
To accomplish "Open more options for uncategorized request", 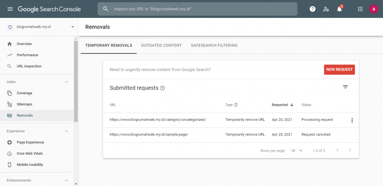I will coord(352,120).
